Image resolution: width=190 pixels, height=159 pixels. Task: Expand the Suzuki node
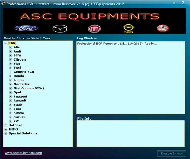11,117
